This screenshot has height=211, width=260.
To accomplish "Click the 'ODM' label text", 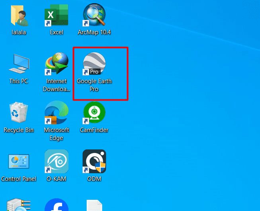I will (x=94, y=179).
